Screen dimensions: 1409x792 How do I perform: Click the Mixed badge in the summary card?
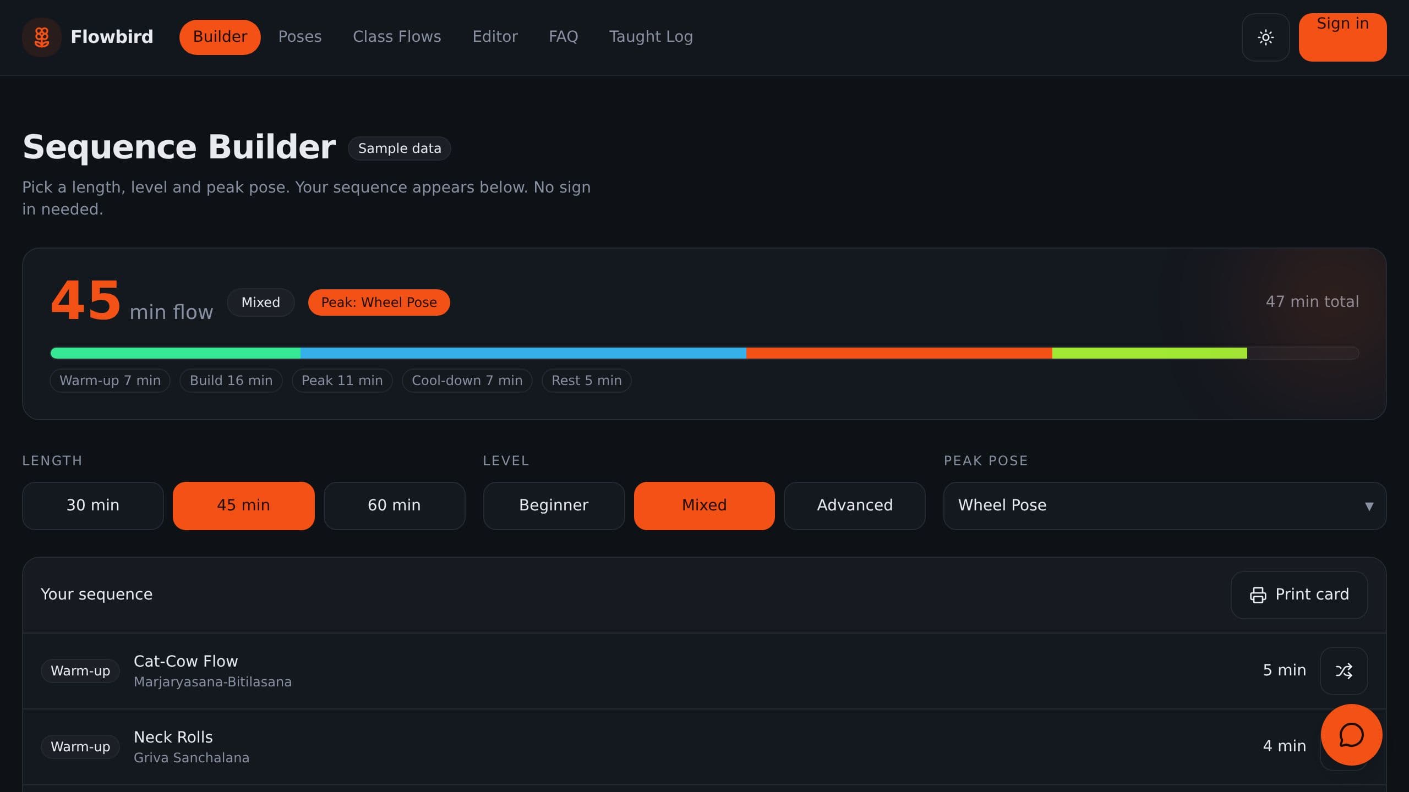click(261, 302)
